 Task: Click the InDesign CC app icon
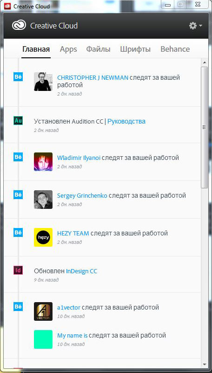pyautogui.click(x=18, y=270)
